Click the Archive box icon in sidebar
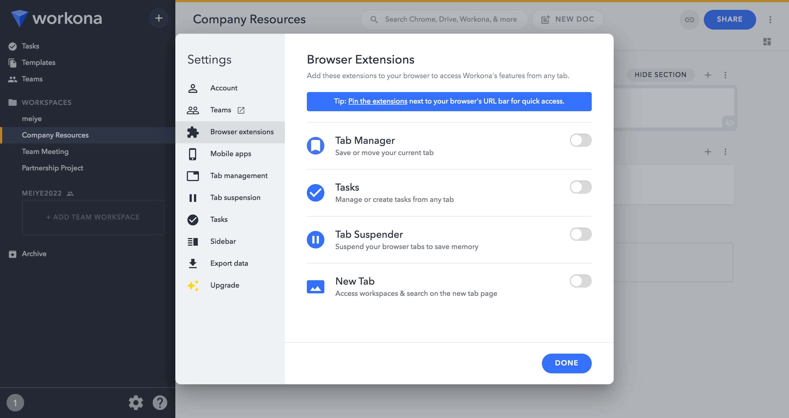This screenshot has height=418, width=789. pos(13,254)
